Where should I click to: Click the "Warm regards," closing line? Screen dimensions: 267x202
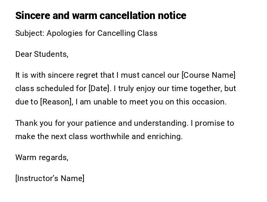[x=42, y=157]
